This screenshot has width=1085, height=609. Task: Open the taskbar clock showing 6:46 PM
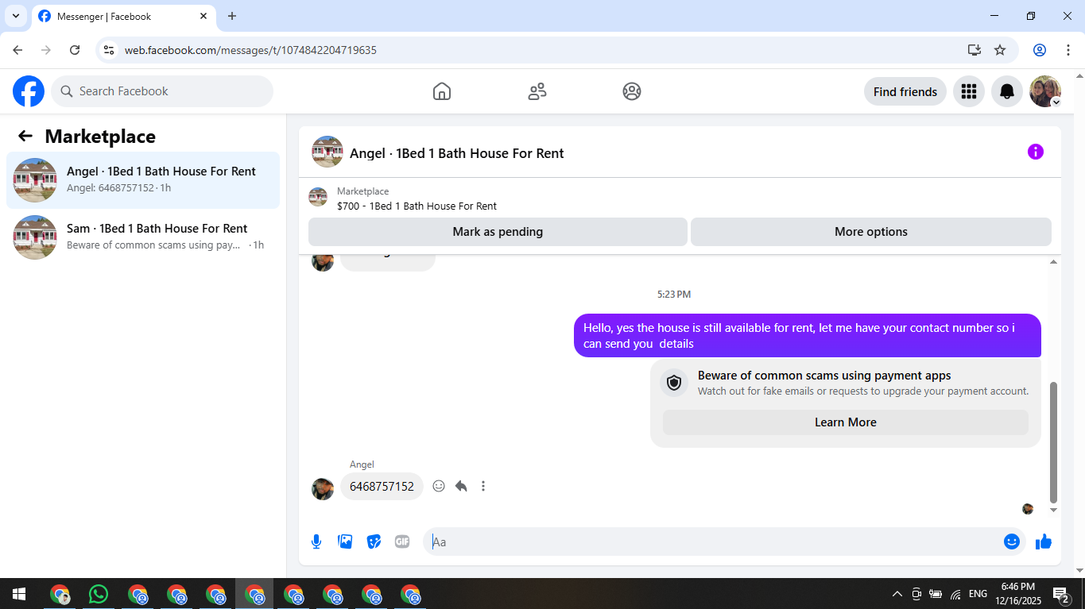click(x=1018, y=594)
